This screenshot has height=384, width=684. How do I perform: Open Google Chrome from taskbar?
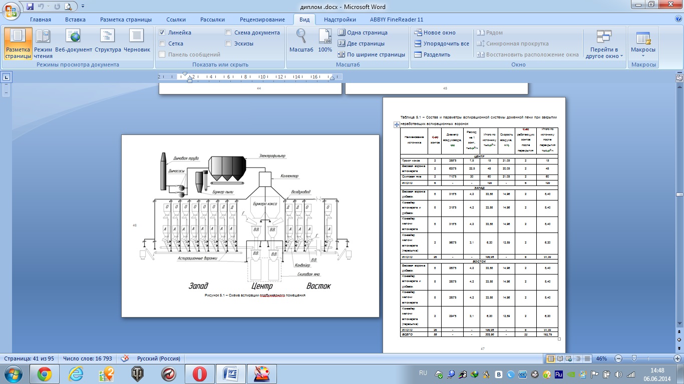tap(44, 373)
